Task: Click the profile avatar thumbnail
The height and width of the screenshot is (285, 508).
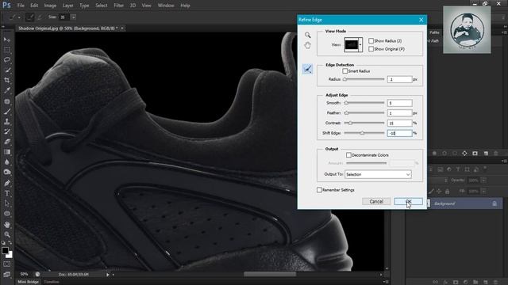Action: click(x=467, y=30)
